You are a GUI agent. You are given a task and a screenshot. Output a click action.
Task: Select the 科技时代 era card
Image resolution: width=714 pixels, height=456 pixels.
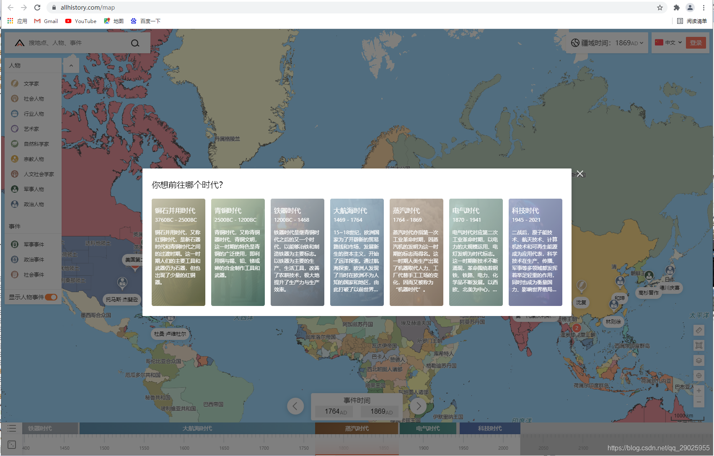(x=535, y=252)
